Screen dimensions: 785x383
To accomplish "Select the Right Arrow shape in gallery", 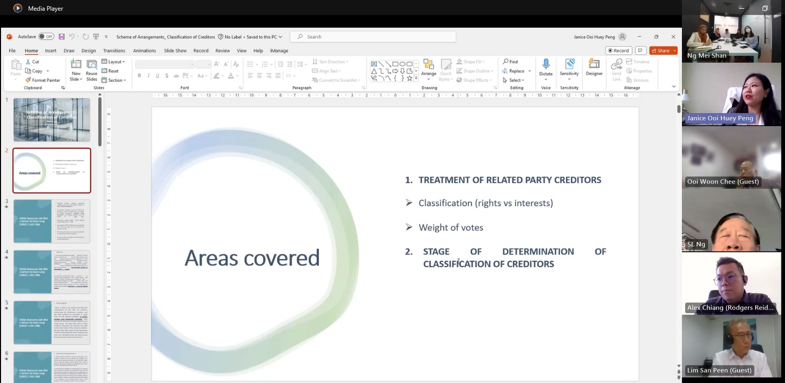I will [x=395, y=71].
